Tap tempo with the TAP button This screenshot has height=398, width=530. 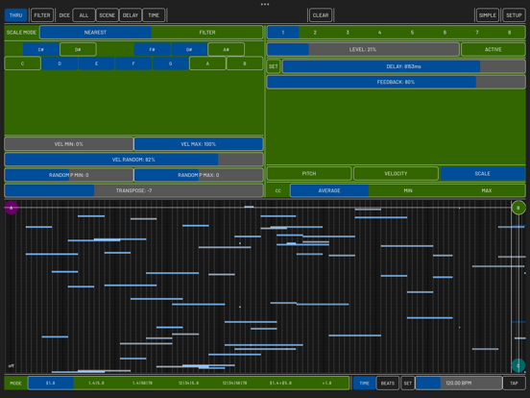pos(514,384)
